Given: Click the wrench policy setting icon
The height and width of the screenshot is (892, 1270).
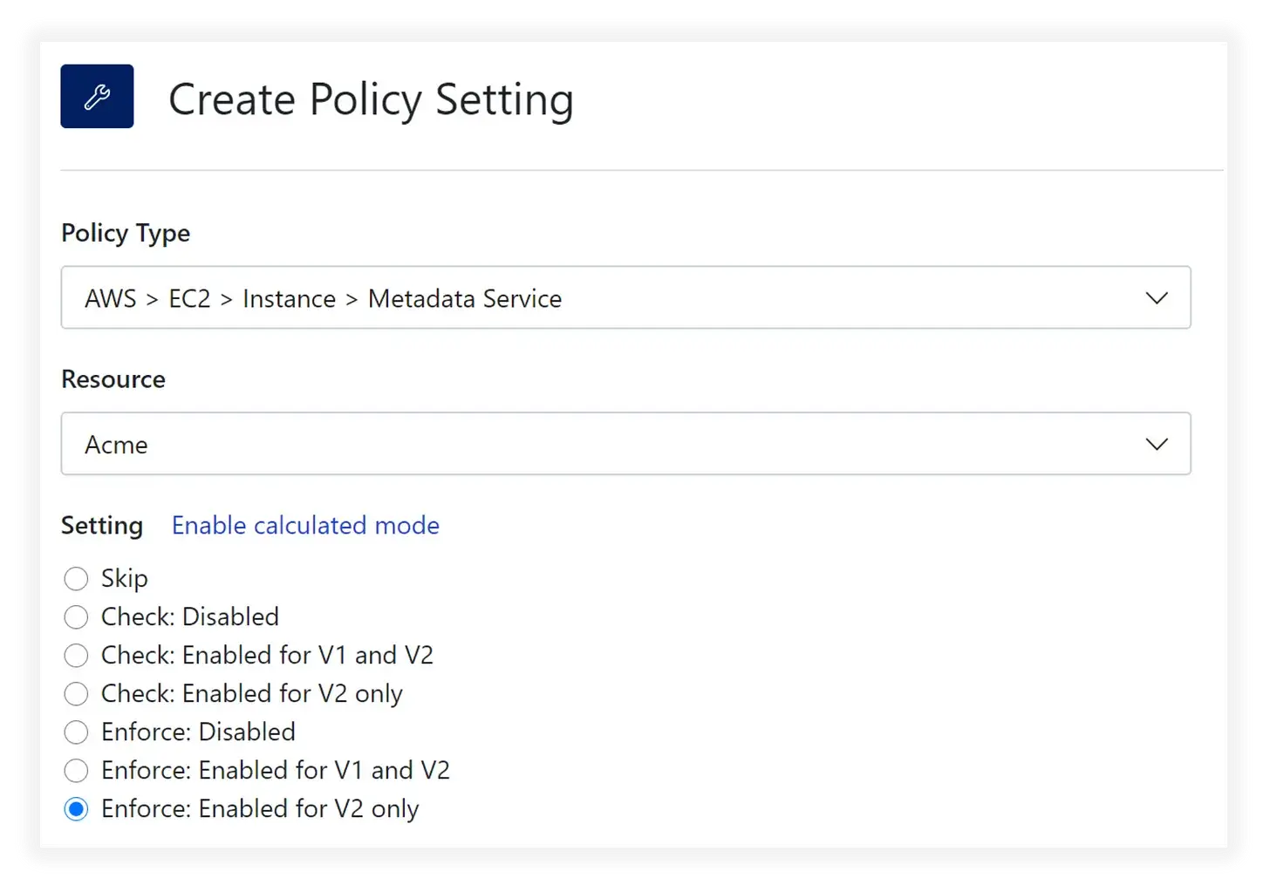Looking at the screenshot, I should 97,96.
